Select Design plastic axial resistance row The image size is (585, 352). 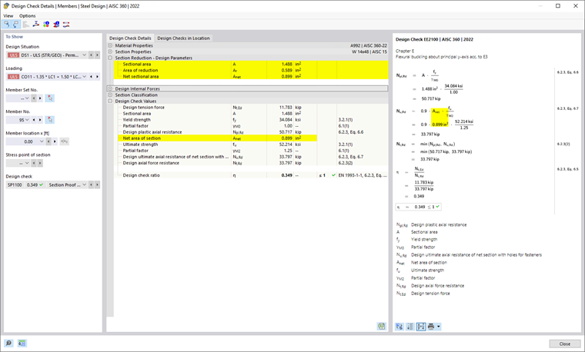[251, 132]
